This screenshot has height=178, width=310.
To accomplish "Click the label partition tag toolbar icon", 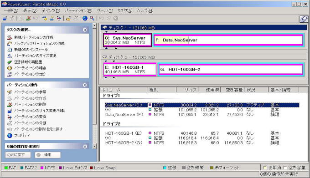I will coord(45,18).
